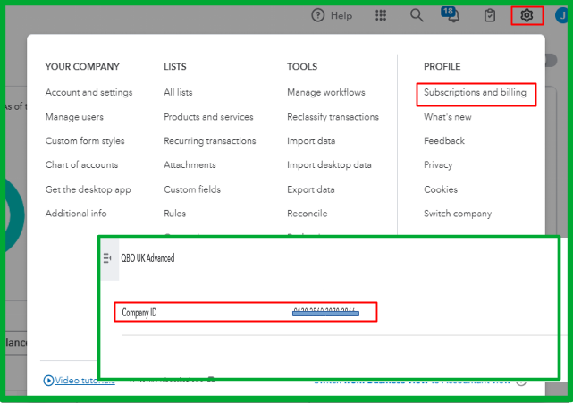Click the Company ID label

click(139, 313)
